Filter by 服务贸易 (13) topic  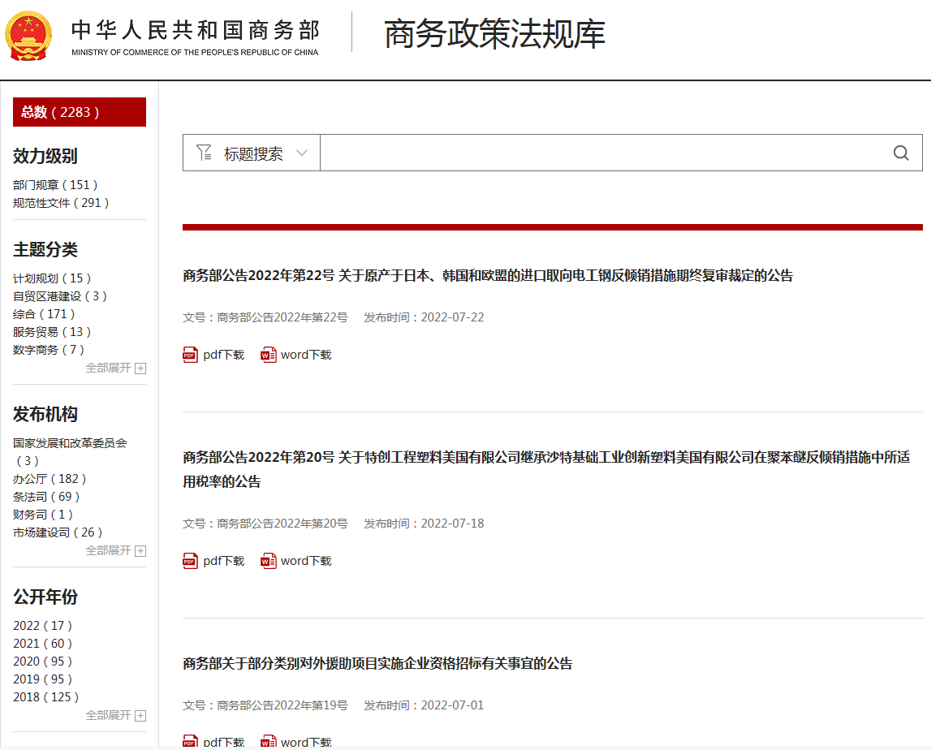pyautogui.click(x=52, y=332)
